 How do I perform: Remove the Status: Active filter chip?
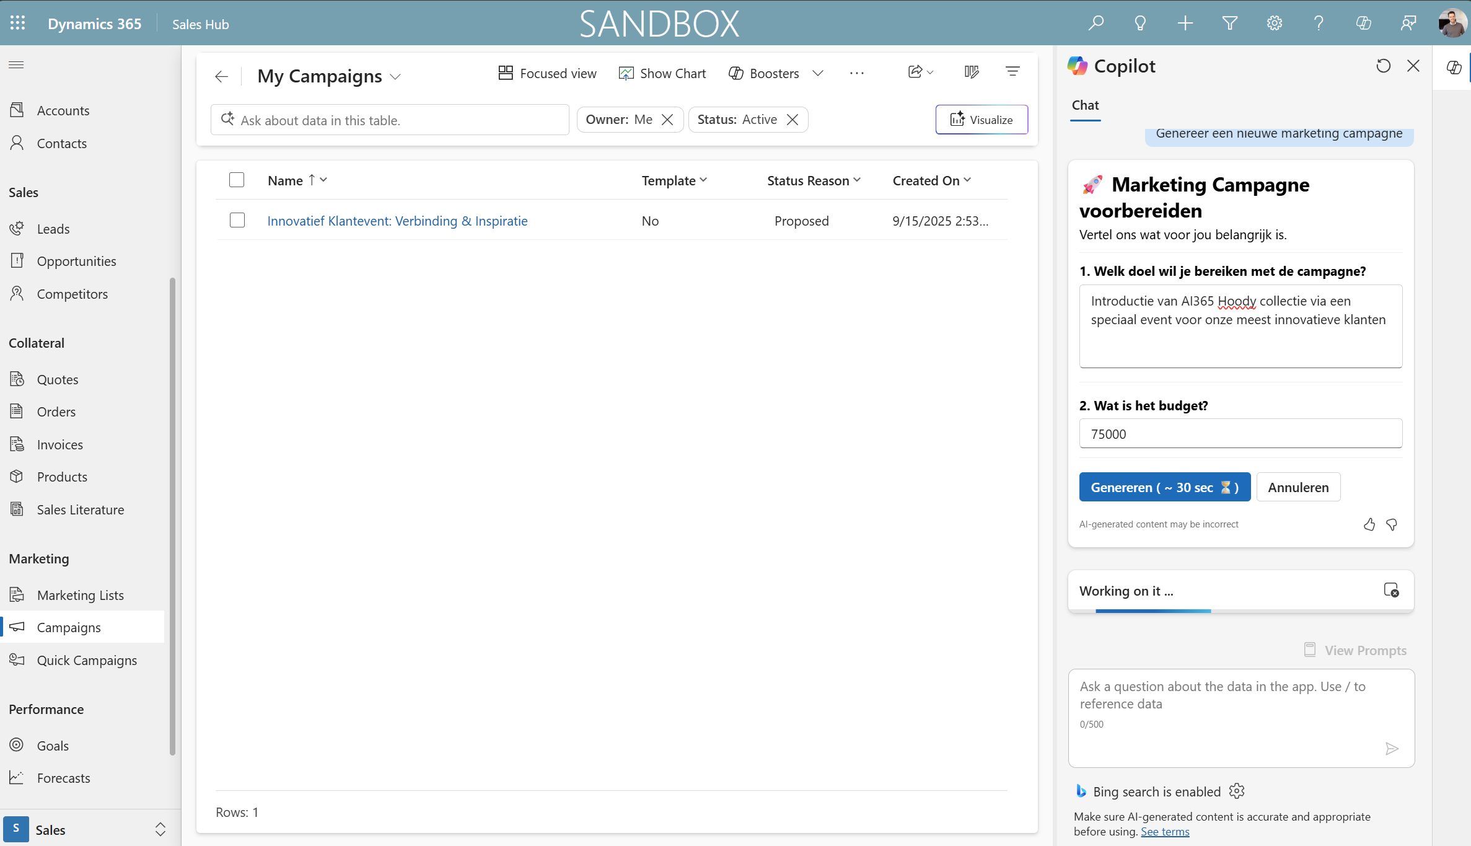(793, 120)
